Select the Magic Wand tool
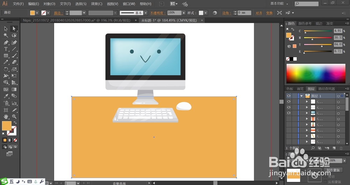Image resolution: width=350 pixels, height=185 pixels. tap(6, 35)
